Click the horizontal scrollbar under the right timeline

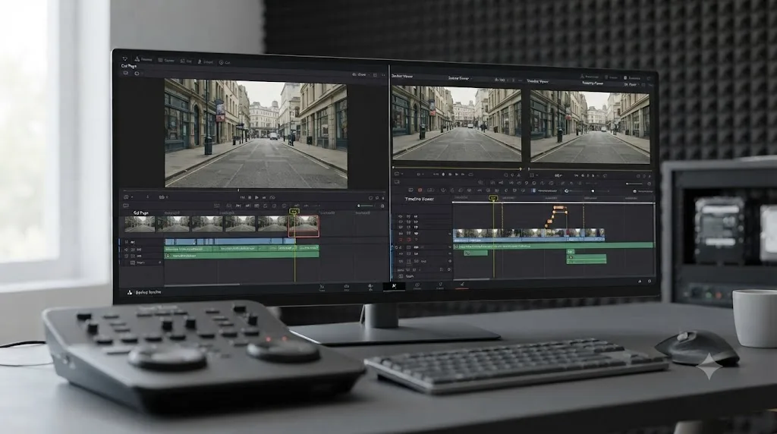471,279
